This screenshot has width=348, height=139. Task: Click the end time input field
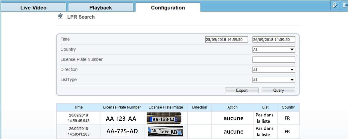(x=274, y=40)
